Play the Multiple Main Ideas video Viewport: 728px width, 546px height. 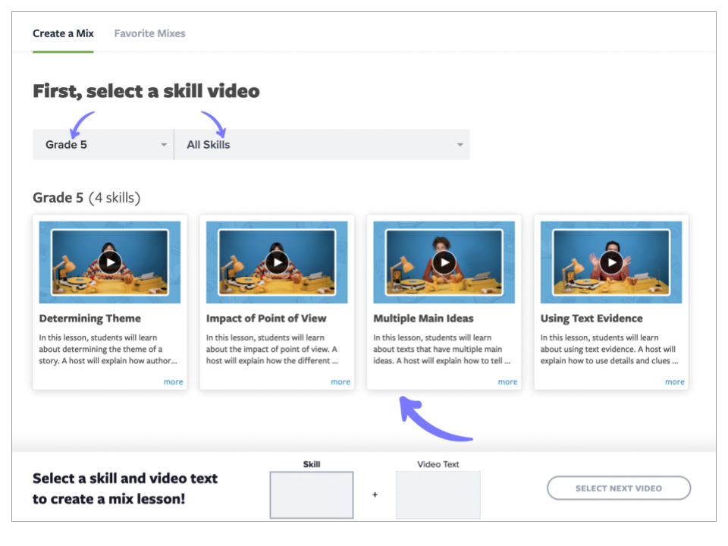coord(444,262)
